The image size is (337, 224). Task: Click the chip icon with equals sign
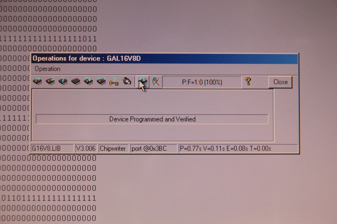pyautogui.click(x=50, y=81)
